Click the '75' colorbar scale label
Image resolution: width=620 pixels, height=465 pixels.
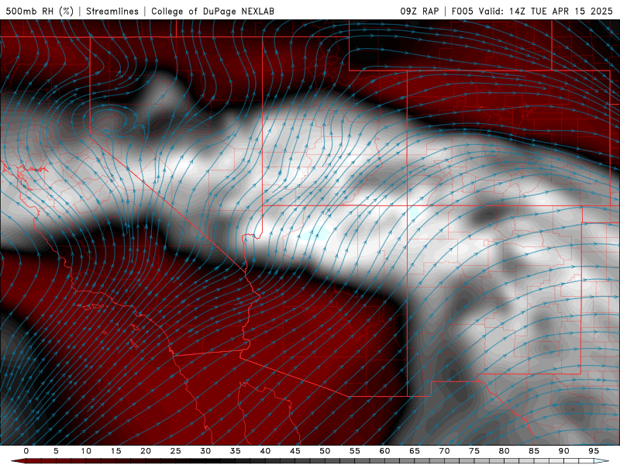(x=474, y=451)
